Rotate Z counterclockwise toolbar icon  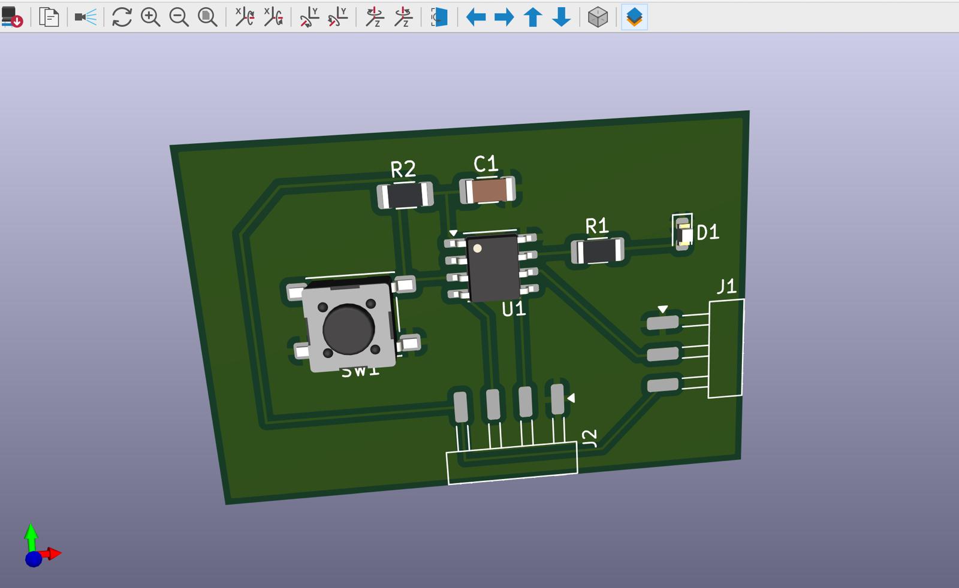point(403,17)
